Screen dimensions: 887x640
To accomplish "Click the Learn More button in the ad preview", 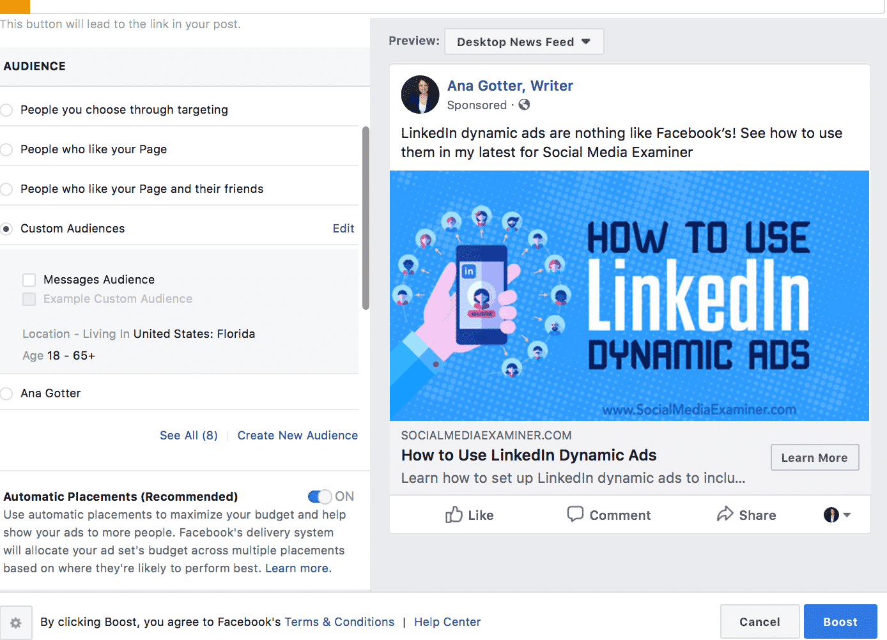I will [x=815, y=457].
